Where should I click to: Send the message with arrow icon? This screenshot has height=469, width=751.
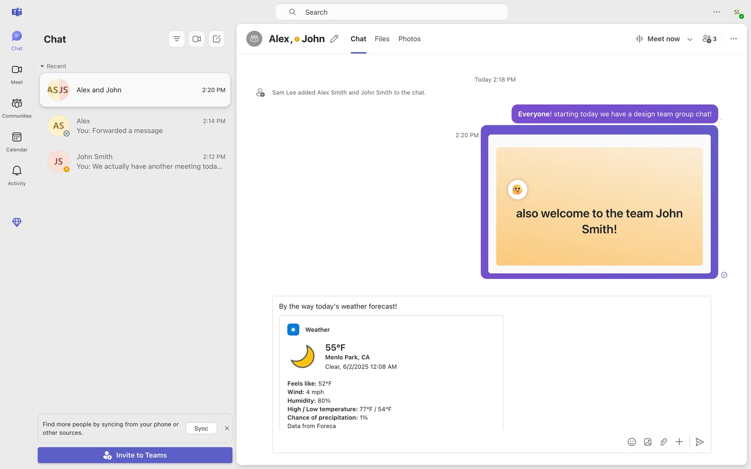click(x=699, y=442)
